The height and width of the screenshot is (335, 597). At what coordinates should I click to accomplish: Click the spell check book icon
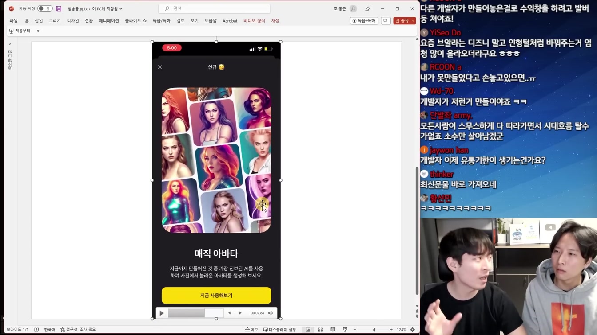point(36,330)
